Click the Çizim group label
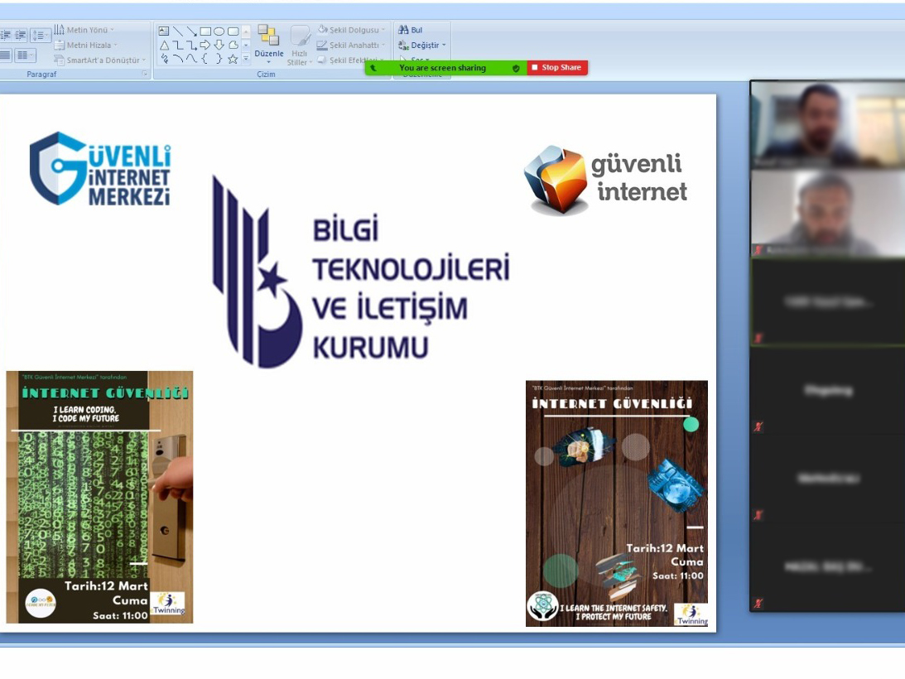 (266, 74)
